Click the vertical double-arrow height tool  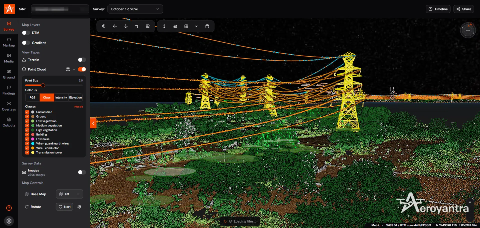[x=164, y=26]
